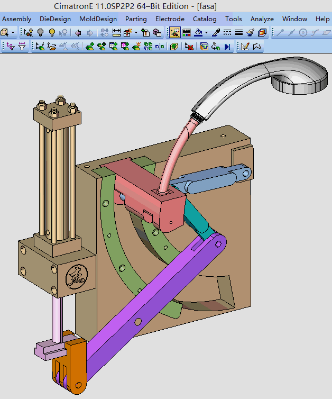
Task: Click the blue play-to-end arrow icon
Action: [x=228, y=47]
